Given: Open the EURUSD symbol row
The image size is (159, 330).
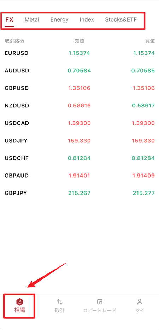Looking at the screenshot, I should (x=79, y=53).
